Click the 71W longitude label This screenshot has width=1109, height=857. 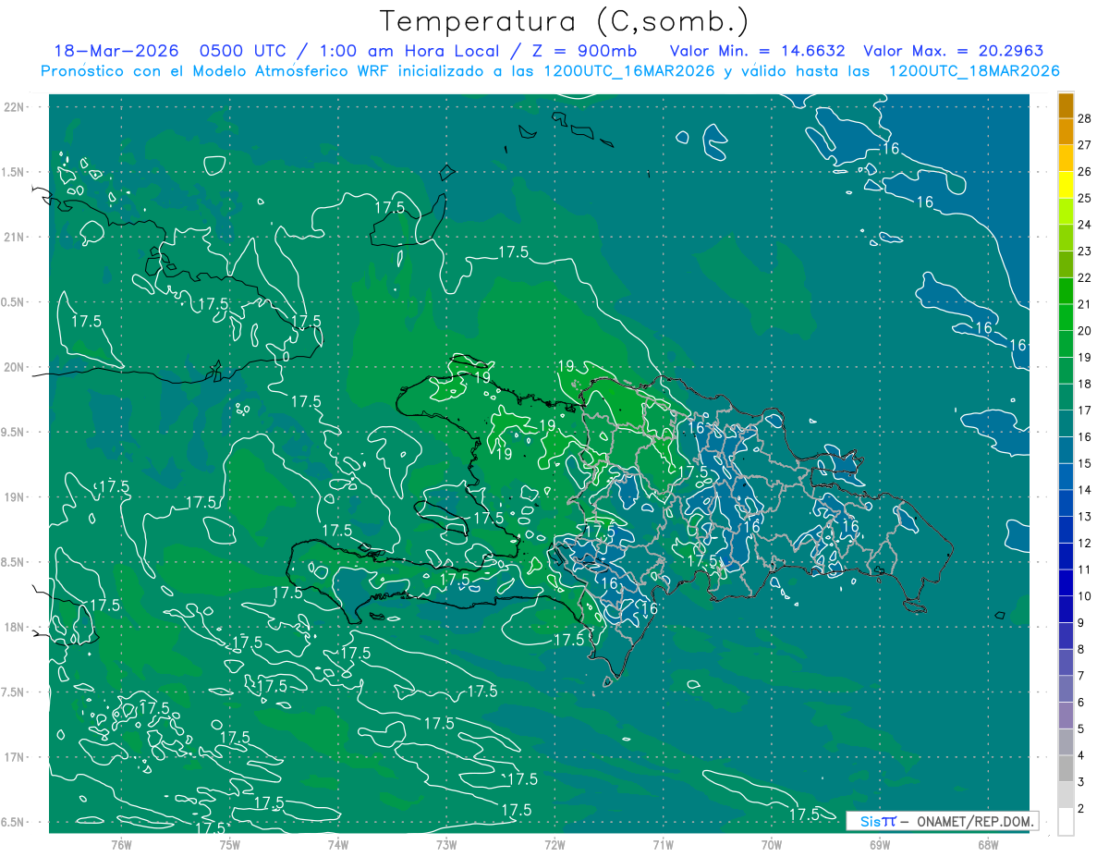tap(663, 844)
